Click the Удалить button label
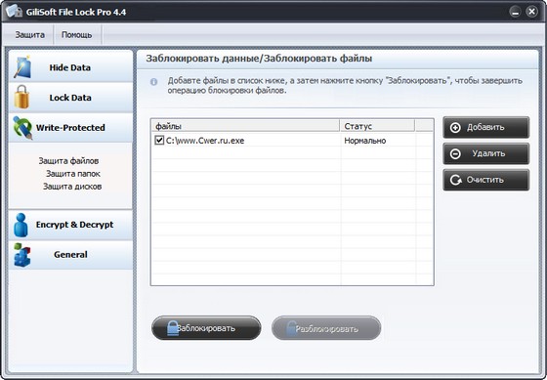 pos(488,153)
